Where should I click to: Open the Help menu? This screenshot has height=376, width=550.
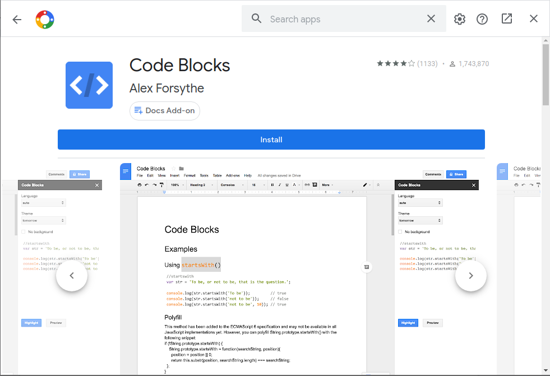click(248, 175)
